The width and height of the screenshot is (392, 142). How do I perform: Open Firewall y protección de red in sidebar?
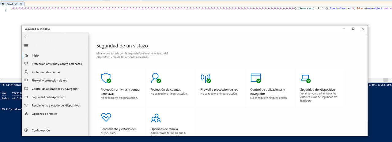coord(55,80)
